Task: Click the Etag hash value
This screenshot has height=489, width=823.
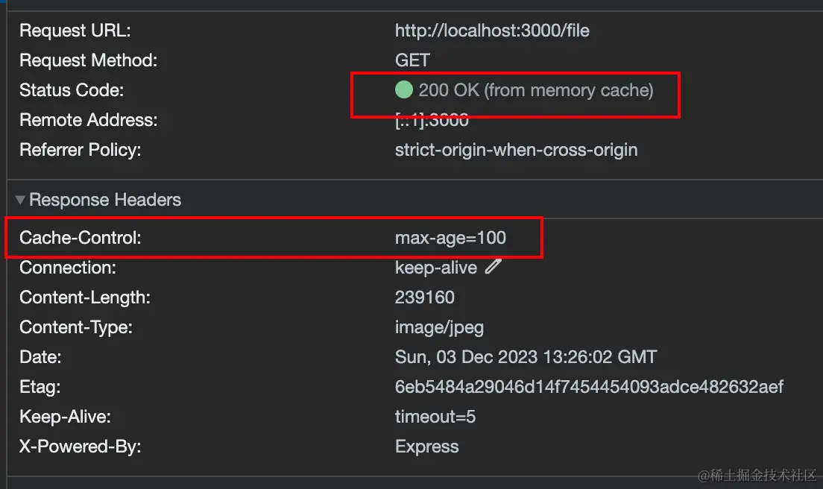Action: [x=589, y=387]
